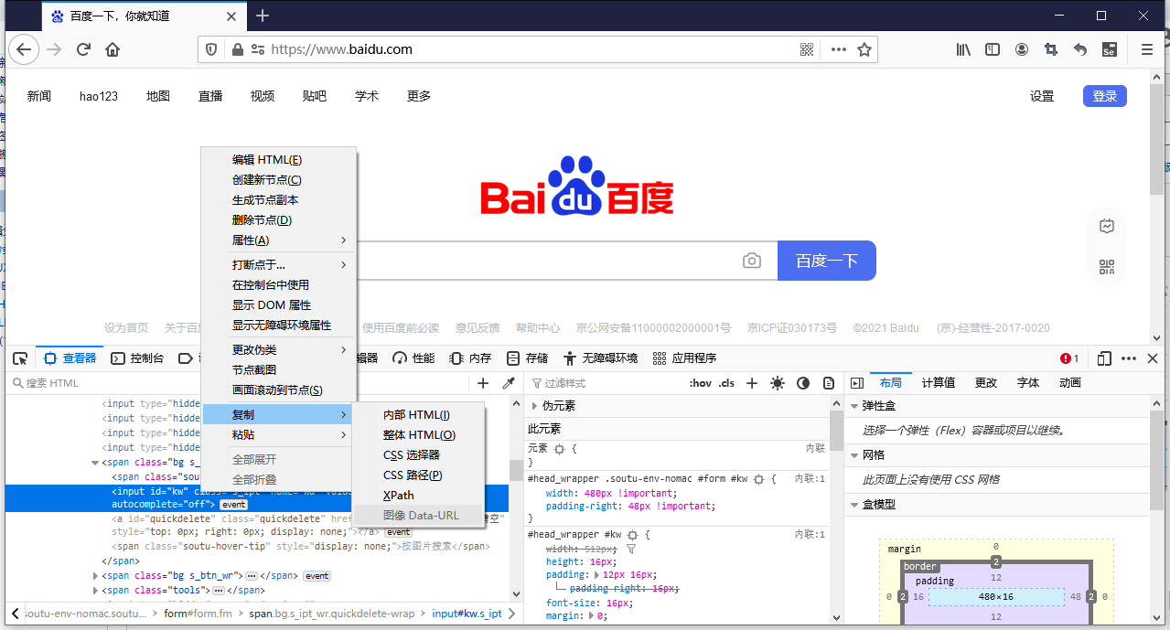Toggle print media simulation icon

click(x=829, y=383)
